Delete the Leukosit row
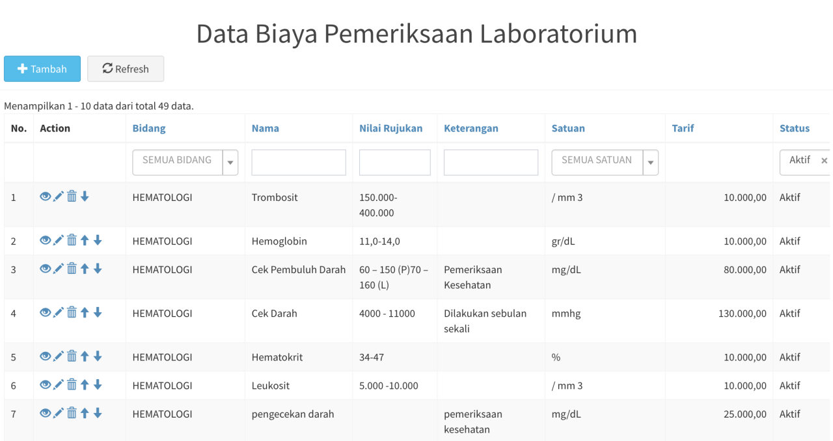This screenshot has height=441, width=833. [x=72, y=384]
